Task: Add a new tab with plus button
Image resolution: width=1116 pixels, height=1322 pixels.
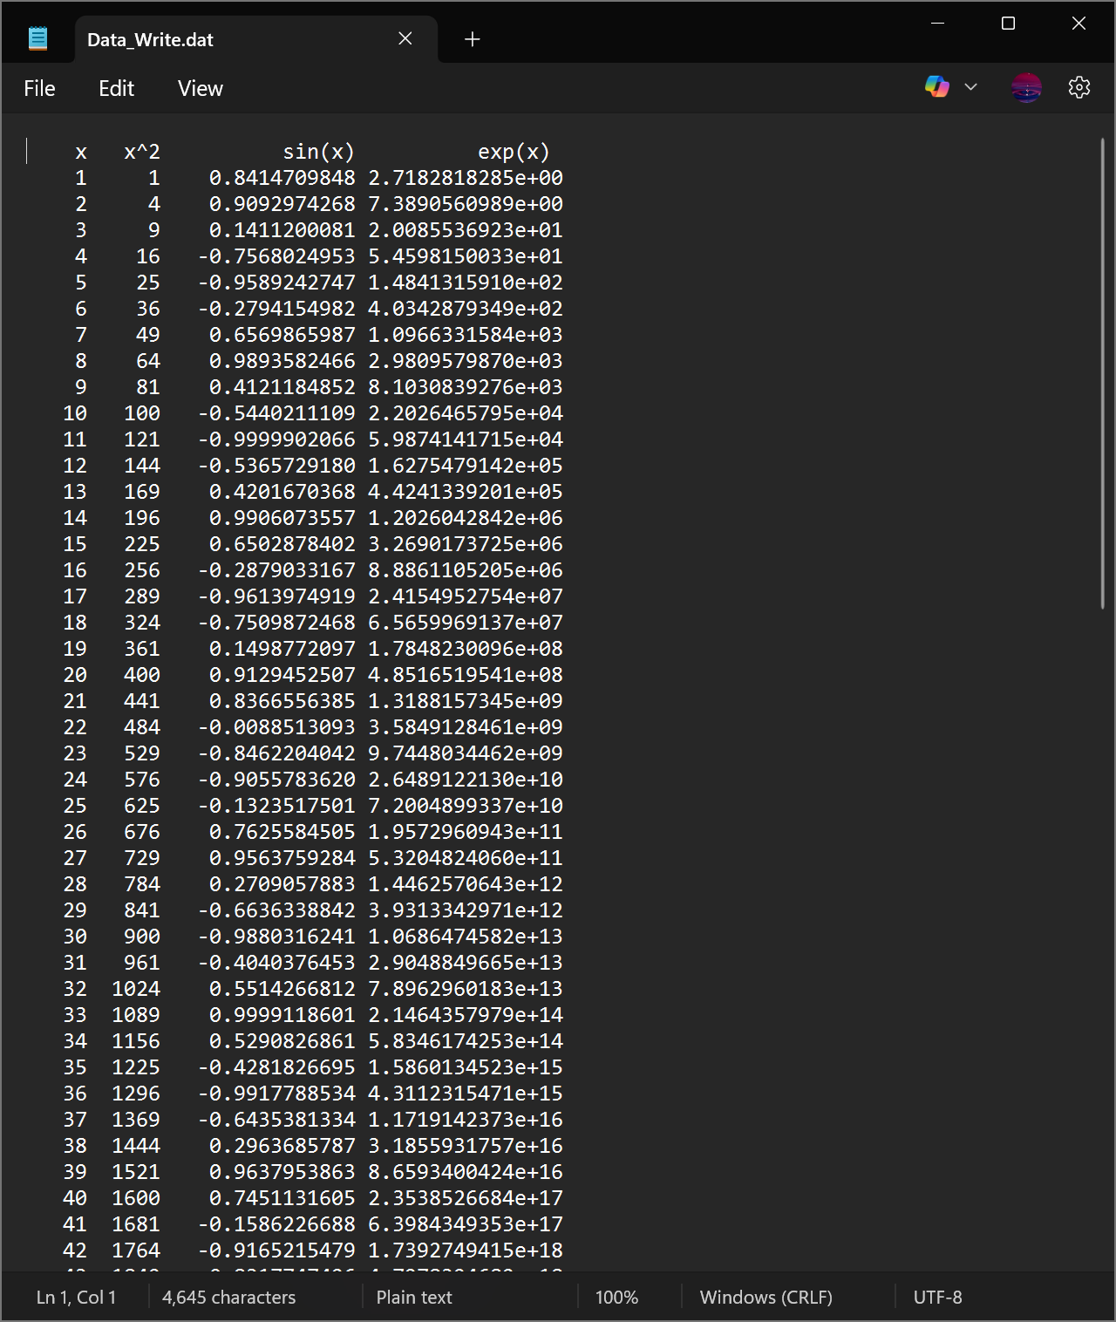Action: [473, 39]
